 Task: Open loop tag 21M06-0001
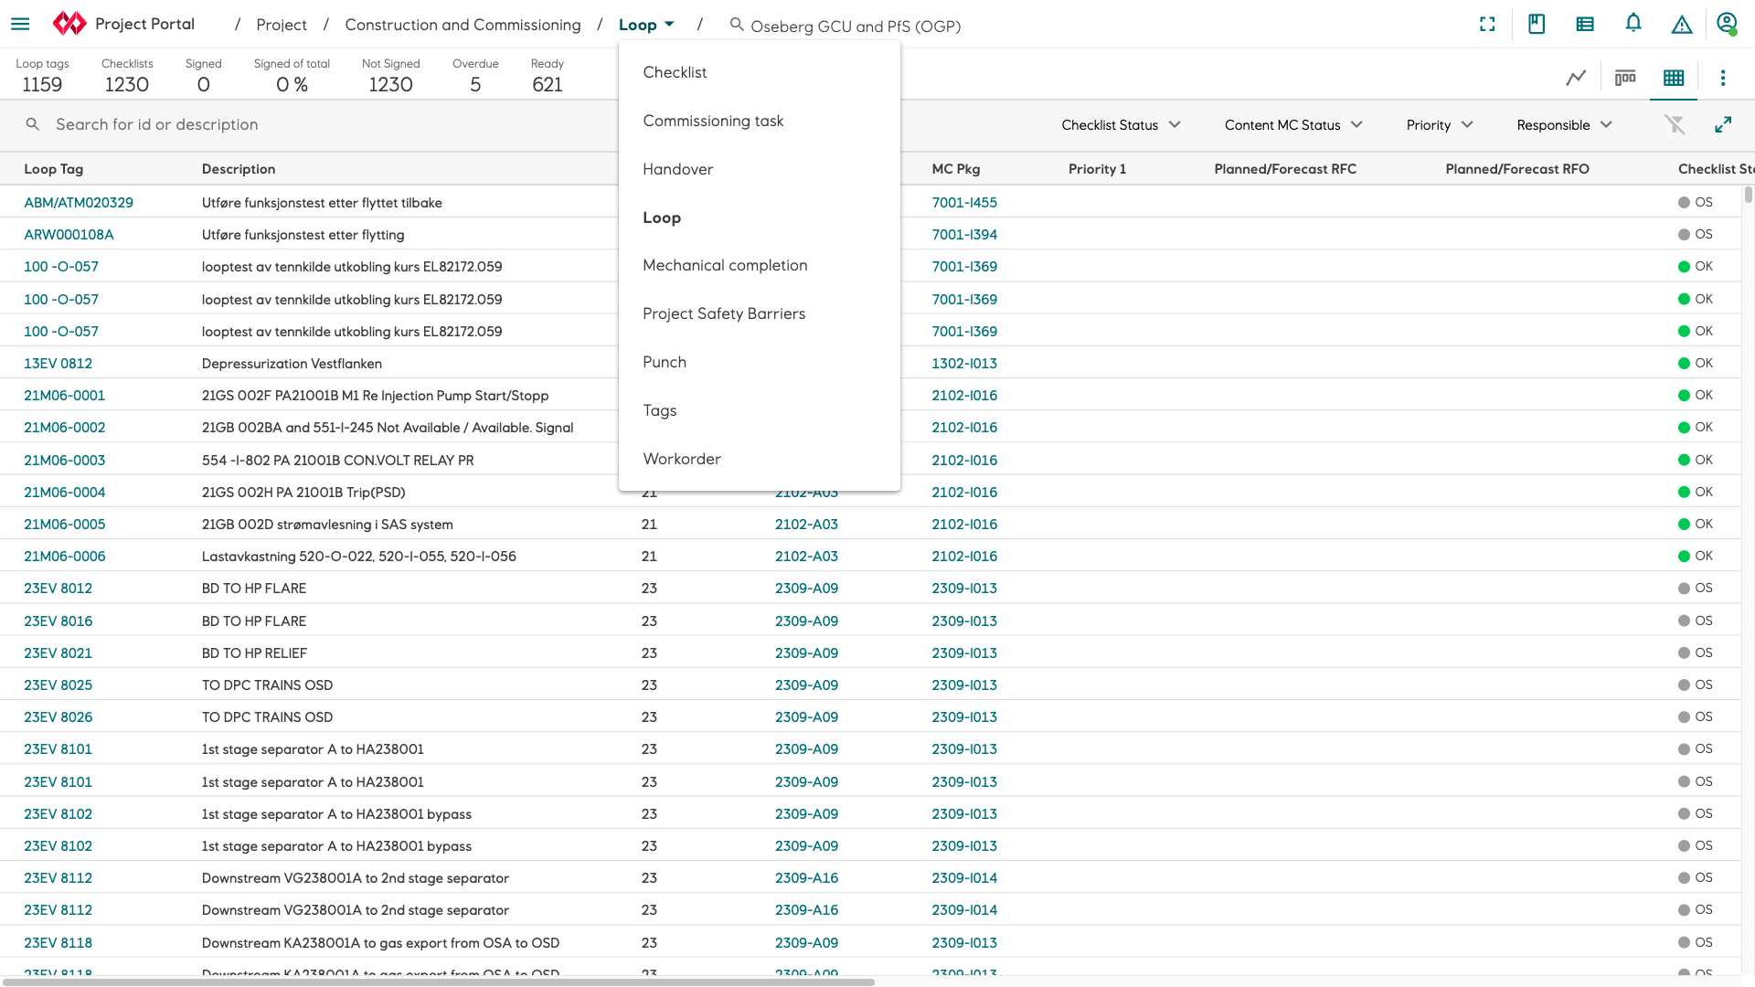pyautogui.click(x=64, y=395)
